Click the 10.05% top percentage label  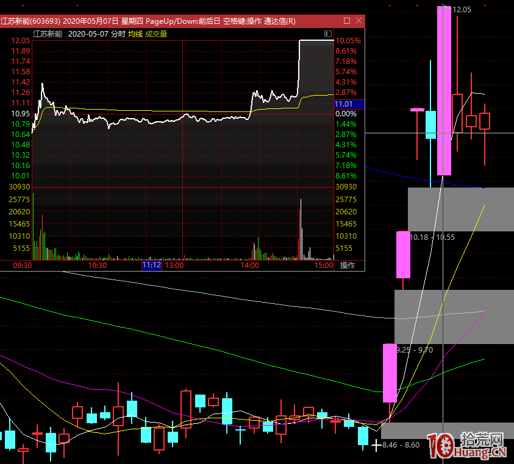coord(349,41)
